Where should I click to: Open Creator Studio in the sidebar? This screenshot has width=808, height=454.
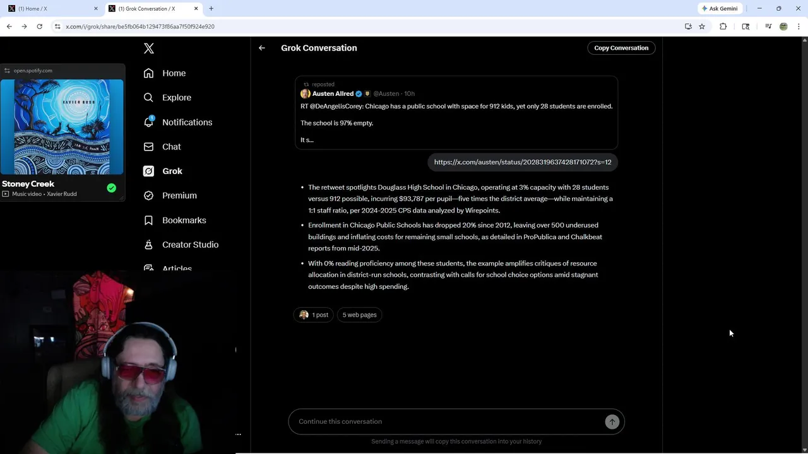tap(181, 245)
